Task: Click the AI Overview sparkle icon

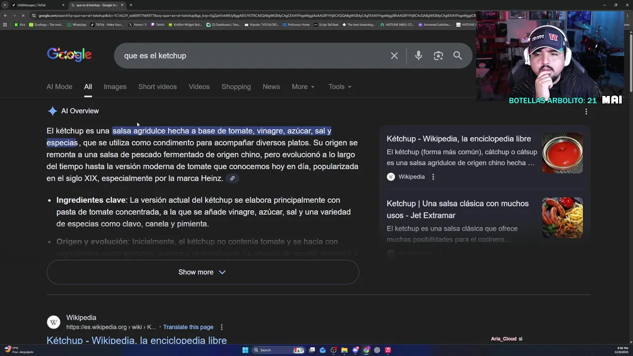Action: pyautogui.click(x=52, y=111)
